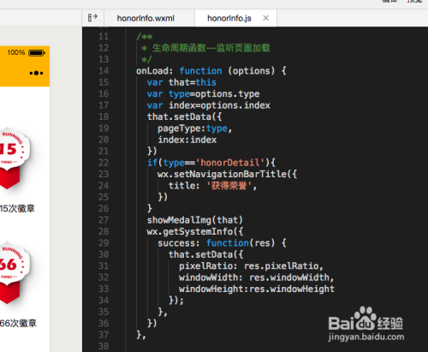Click the battery icon in simulator status bar
Screen dimensions: 428x352
tap(37, 53)
